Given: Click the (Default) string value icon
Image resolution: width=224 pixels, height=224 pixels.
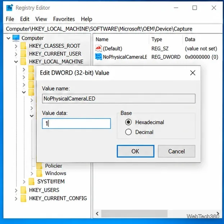Looking at the screenshot, I should (x=99, y=49).
